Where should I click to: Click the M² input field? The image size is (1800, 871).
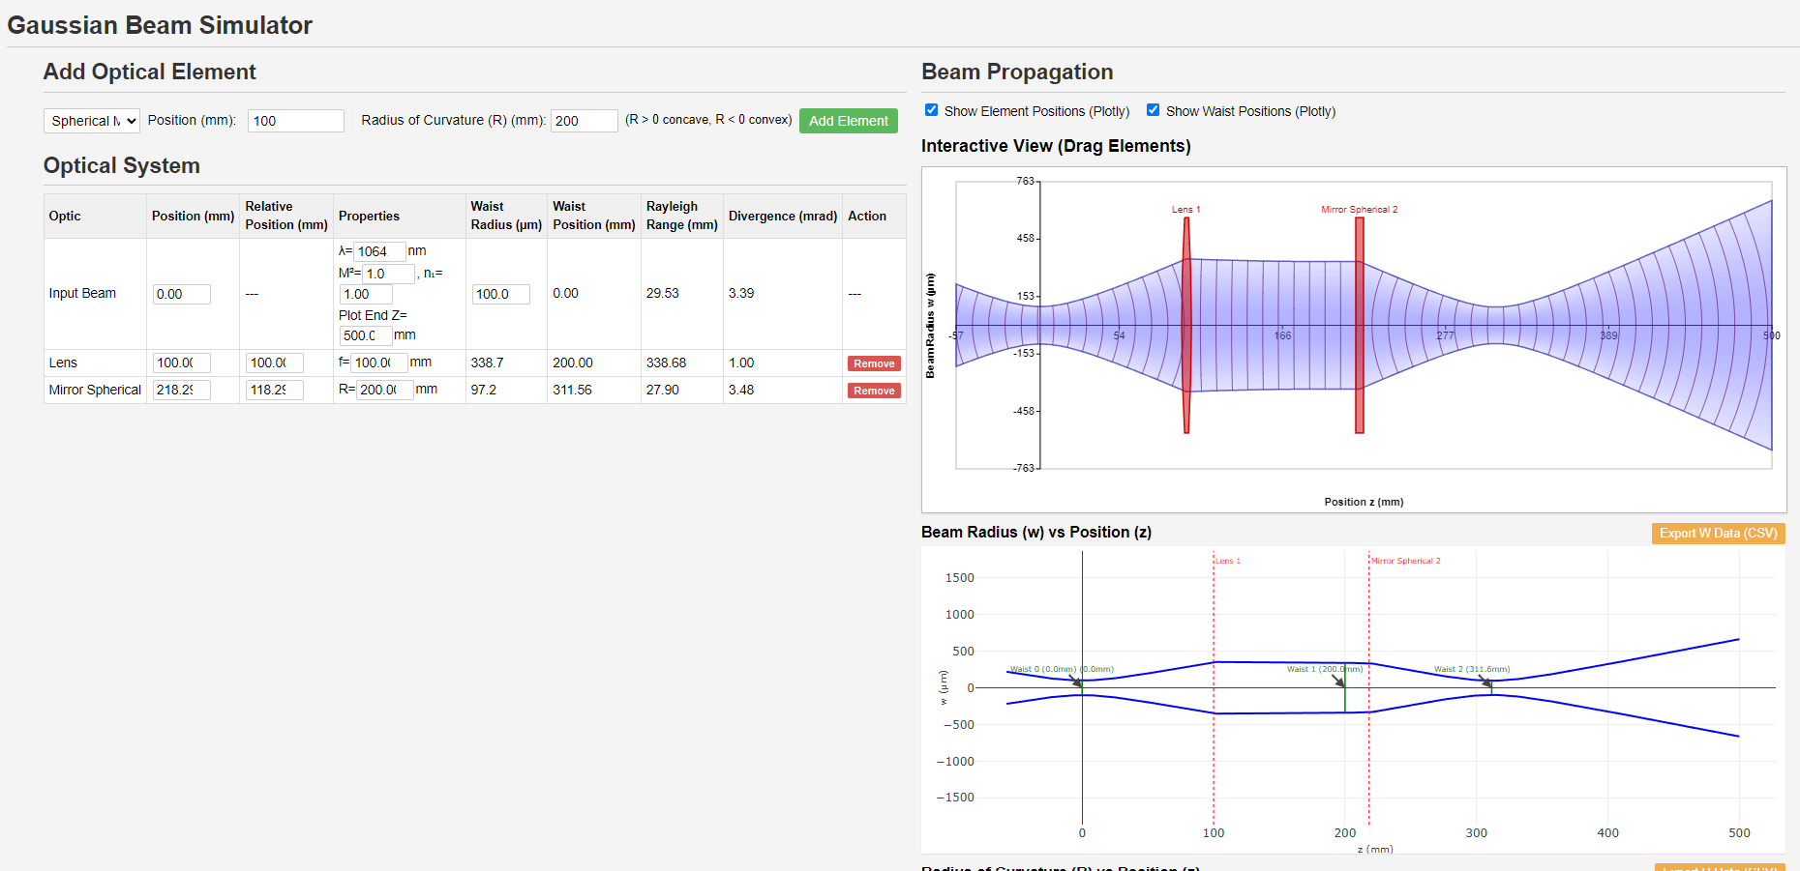(x=388, y=274)
